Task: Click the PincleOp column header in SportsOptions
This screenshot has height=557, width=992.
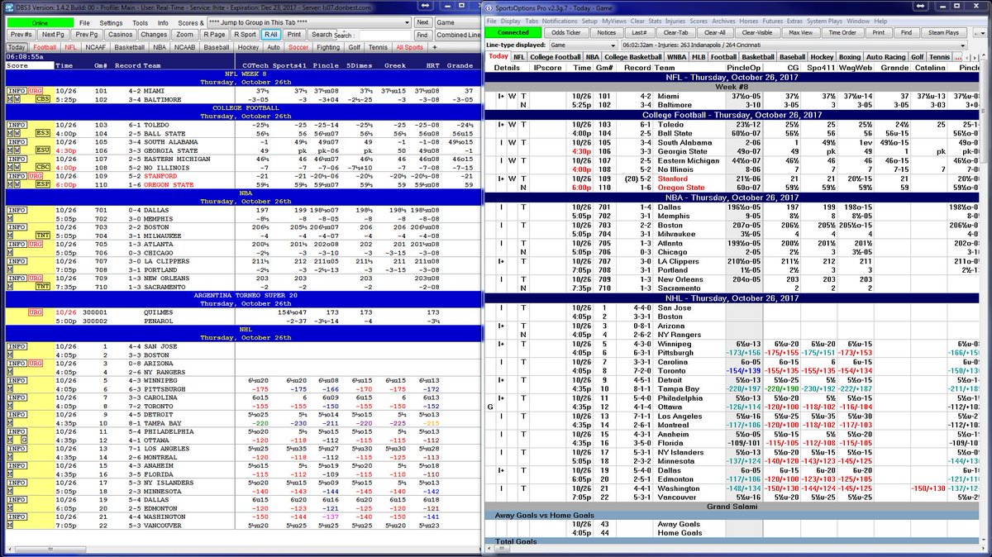Action: point(746,67)
